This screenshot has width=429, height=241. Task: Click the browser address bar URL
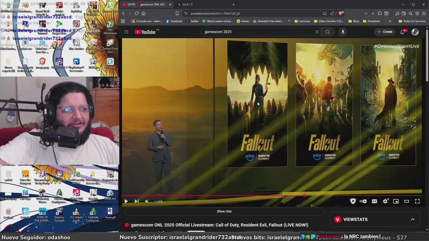tap(215, 13)
